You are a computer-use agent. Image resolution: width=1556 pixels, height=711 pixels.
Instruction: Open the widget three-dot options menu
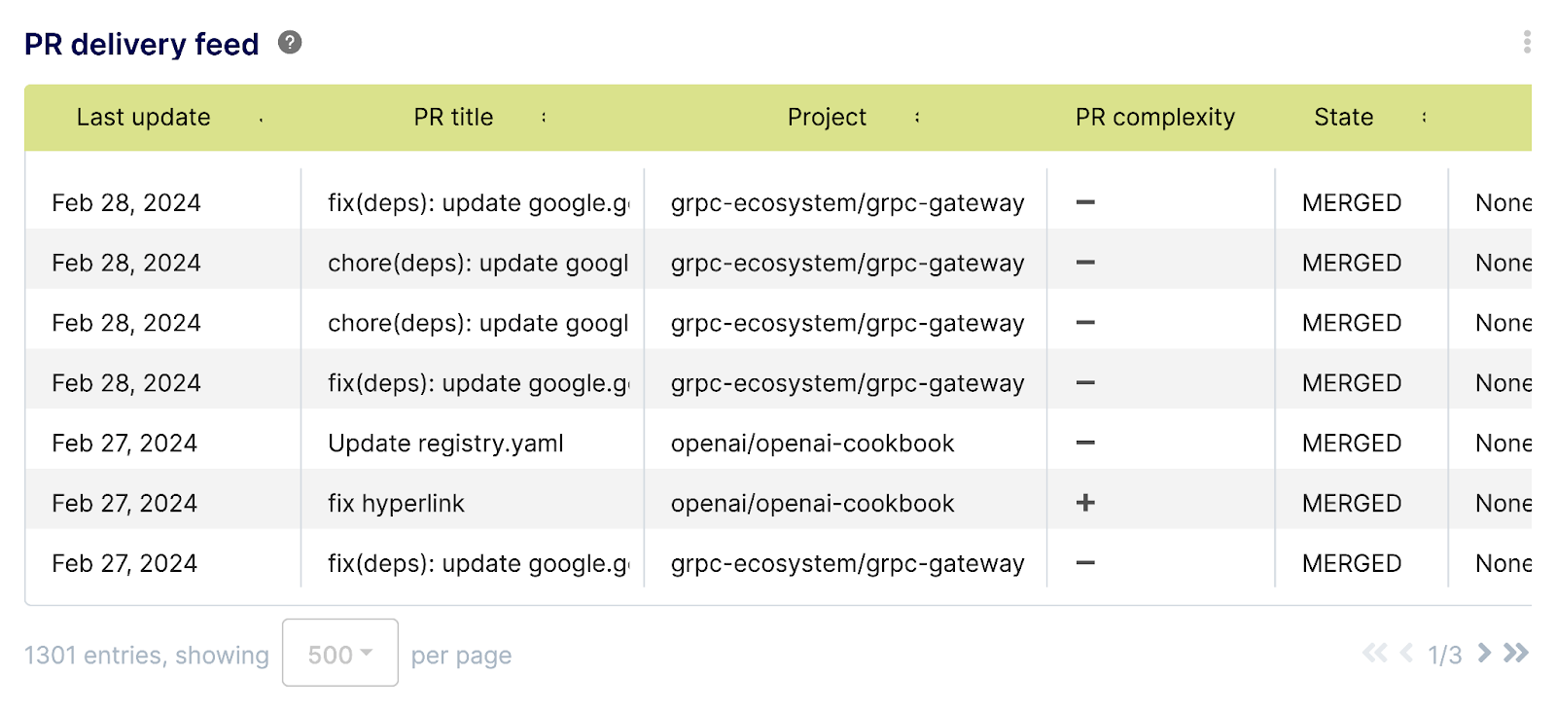(x=1527, y=42)
